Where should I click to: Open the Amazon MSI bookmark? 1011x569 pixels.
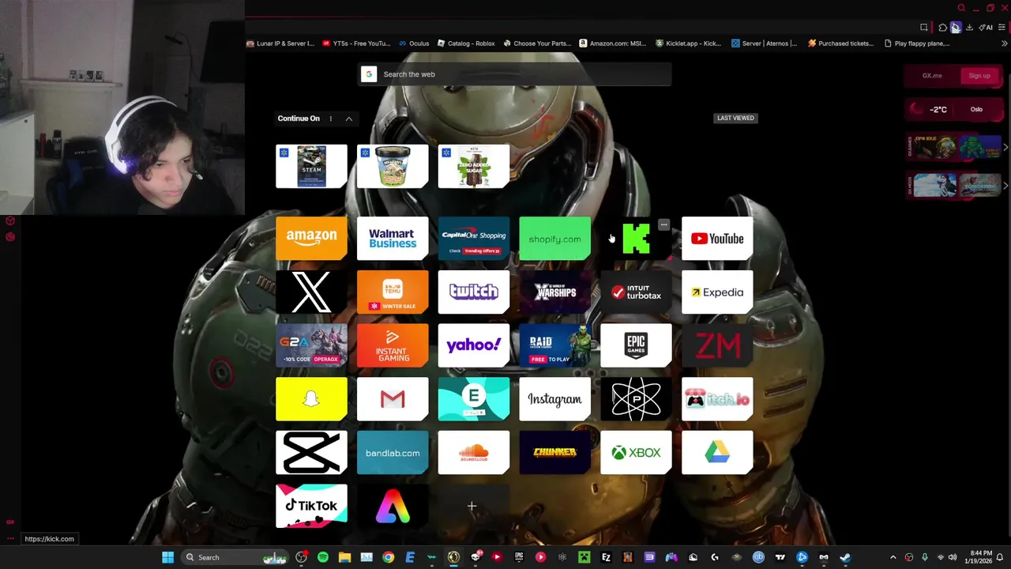612,43
